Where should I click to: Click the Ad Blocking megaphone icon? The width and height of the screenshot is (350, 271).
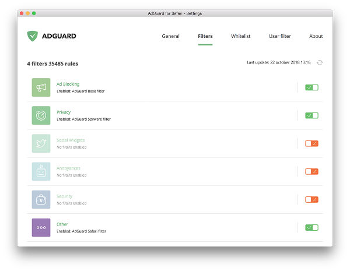(x=41, y=87)
